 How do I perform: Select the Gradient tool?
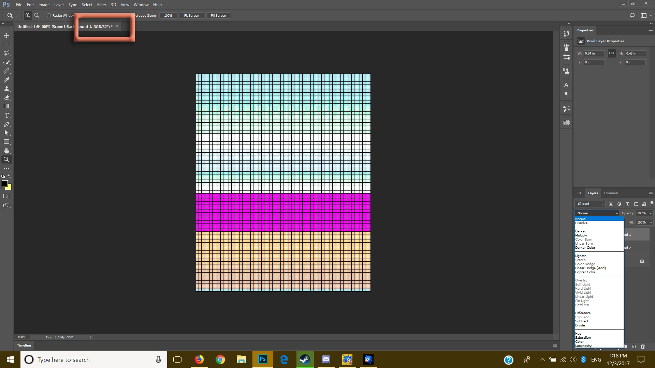[x=6, y=106]
